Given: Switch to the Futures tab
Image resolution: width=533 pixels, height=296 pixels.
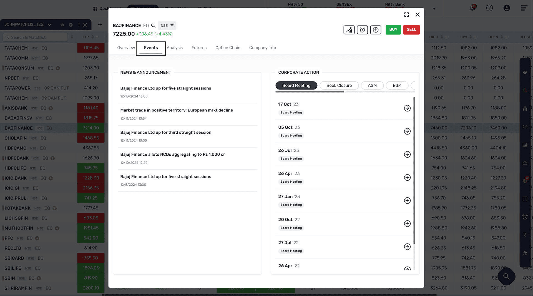Looking at the screenshot, I should click(199, 48).
